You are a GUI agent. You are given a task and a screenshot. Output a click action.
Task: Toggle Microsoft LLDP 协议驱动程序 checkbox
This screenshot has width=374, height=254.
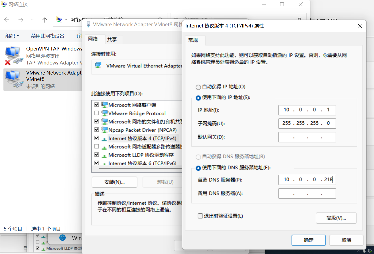pyautogui.click(x=97, y=155)
